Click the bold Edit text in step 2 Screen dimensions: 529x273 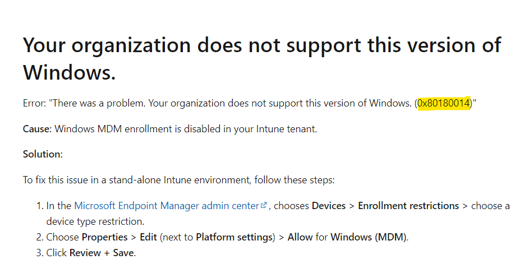point(149,237)
